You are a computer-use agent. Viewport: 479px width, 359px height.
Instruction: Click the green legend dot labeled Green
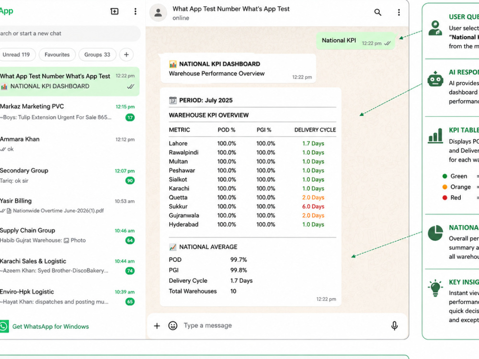pos(445,176)
